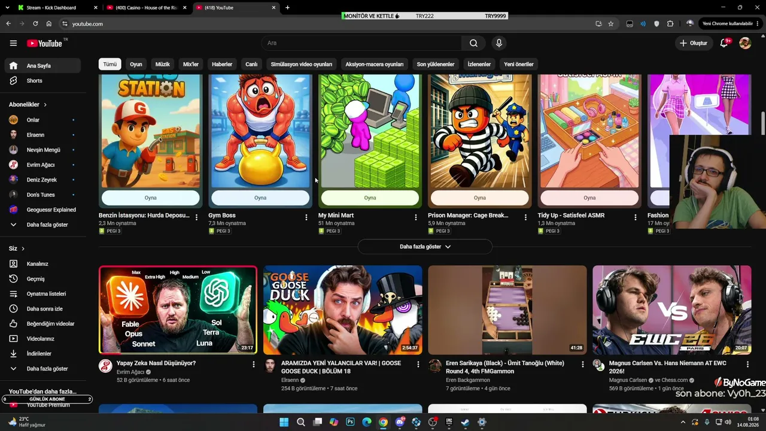Viewport: 766px width, 431px height.
Task: Open the notifications bell
Action: [x=724, y=43]
